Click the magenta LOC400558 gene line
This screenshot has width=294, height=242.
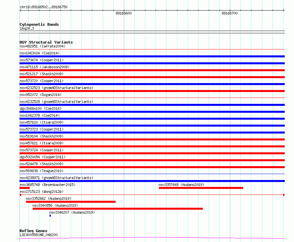coord(152,238)
